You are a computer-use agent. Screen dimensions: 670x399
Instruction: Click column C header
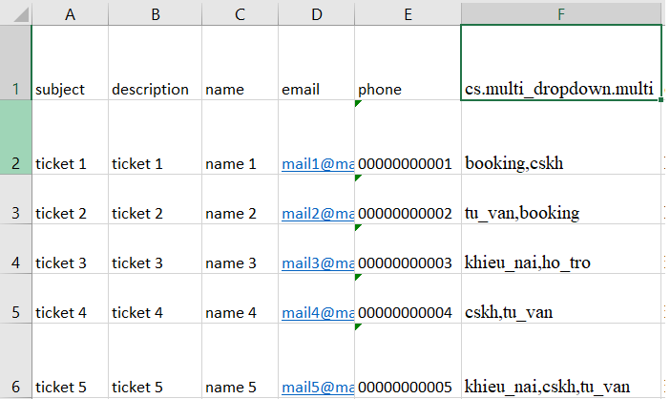click(240, 12)
